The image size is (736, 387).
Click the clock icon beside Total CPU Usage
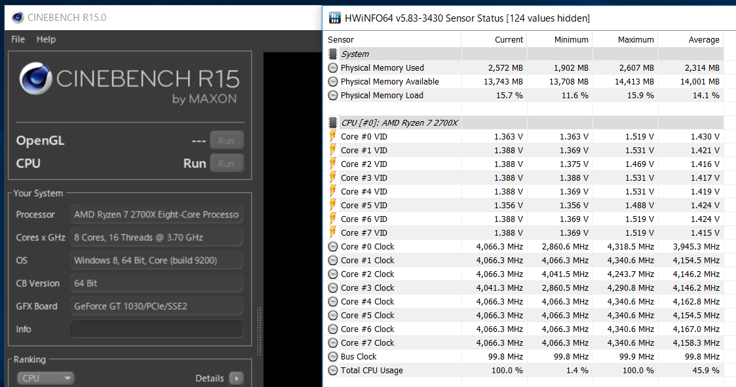(x=333, y=370)
